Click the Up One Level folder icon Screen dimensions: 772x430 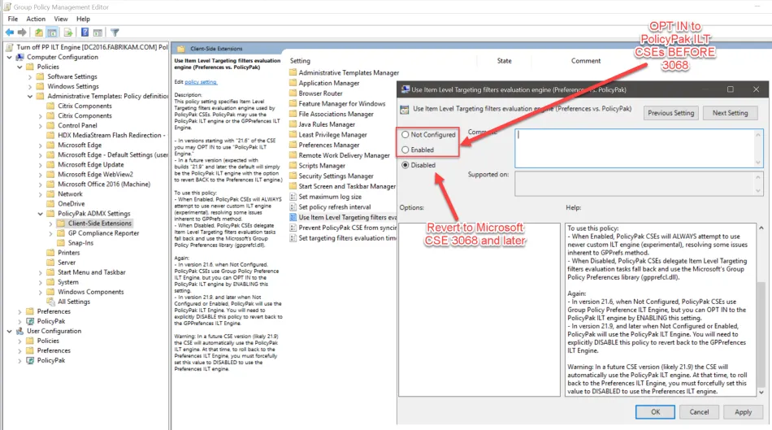point(38,33)
